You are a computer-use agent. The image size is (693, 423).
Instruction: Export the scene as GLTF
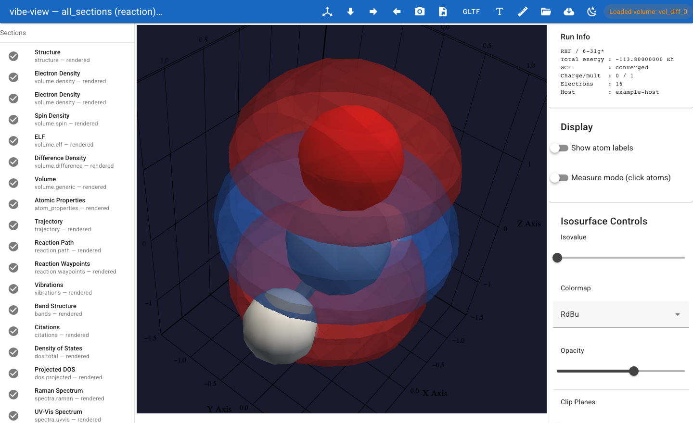(x=471, y=12)
